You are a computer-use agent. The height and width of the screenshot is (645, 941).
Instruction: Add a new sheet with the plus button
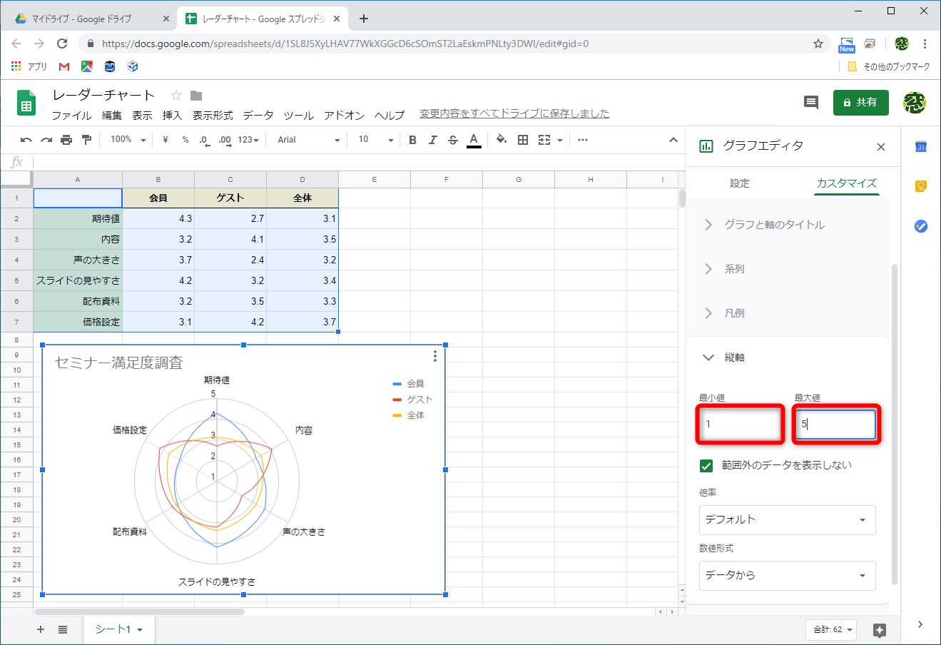point(41,629)
